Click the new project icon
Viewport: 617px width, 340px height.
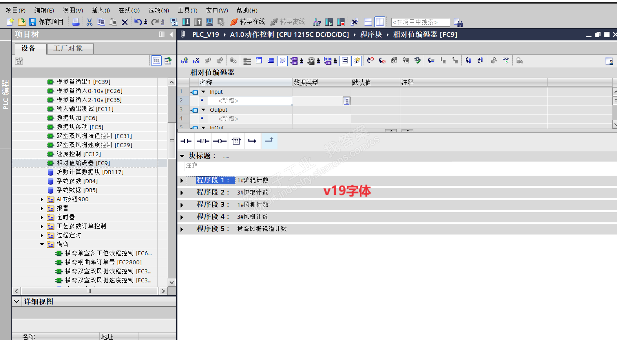pos(11,22)
